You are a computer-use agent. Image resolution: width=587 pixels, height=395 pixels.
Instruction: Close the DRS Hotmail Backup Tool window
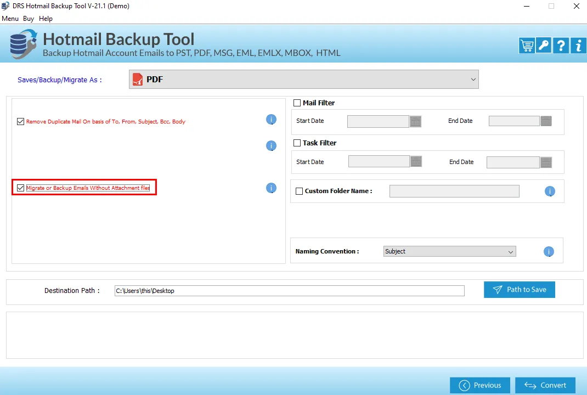577,7
